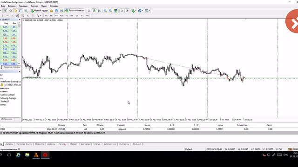Select the equidistant channel tool icon
298x167 pixels.
click(18, 16)
